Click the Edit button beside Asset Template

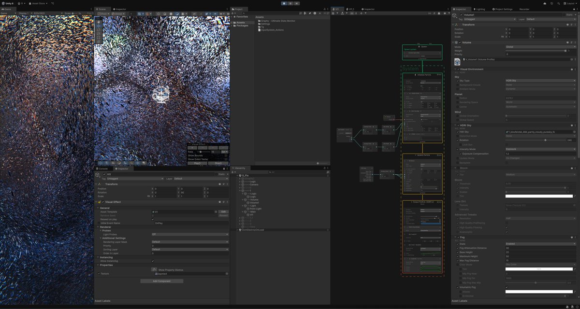223,211
